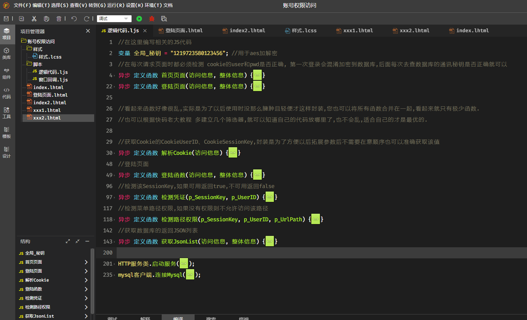Expand 解析Cookie in 结构 list
This screenshot has height=320, width=527.
pos(86,280)
